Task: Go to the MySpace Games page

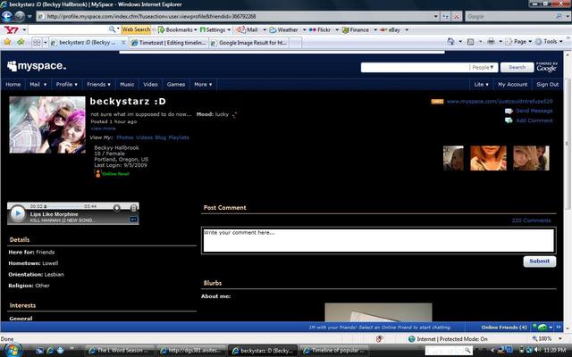Action: point(176,85)
